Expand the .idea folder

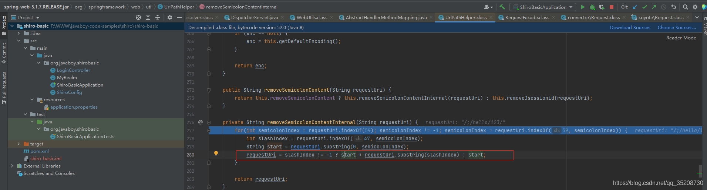18,34
